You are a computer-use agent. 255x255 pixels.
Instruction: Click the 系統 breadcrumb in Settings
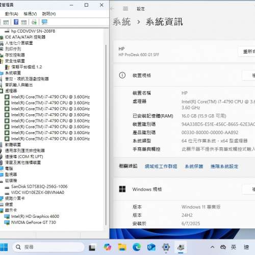tap(122, 22)
